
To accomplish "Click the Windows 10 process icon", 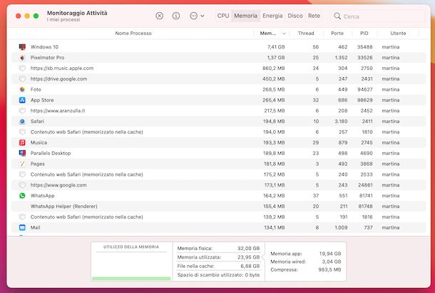I will (22, 46).
